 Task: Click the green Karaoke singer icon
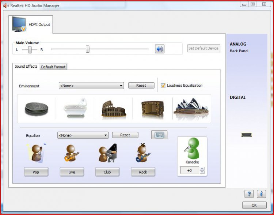(192, 148)
